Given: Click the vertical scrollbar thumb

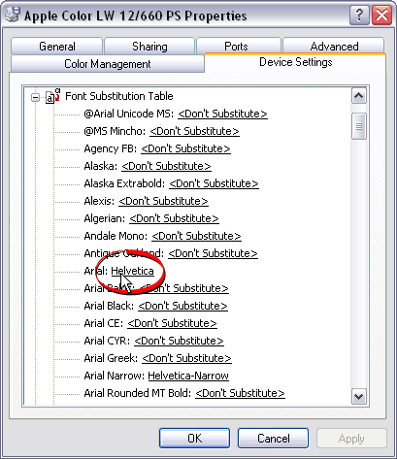Looking at the screenshot, I should point(359,126).
